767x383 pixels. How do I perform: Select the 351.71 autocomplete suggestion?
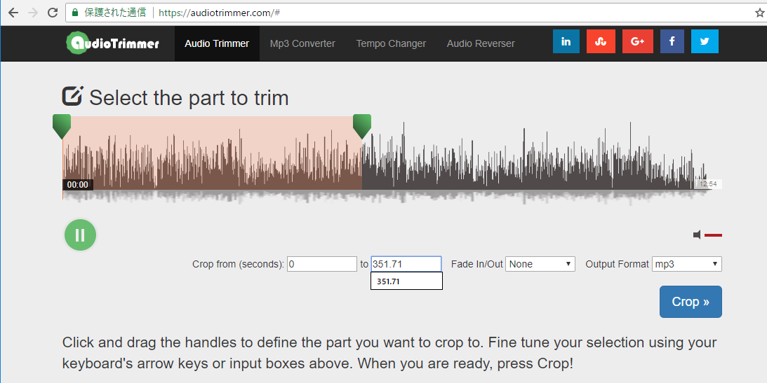(x=406, y=281)
